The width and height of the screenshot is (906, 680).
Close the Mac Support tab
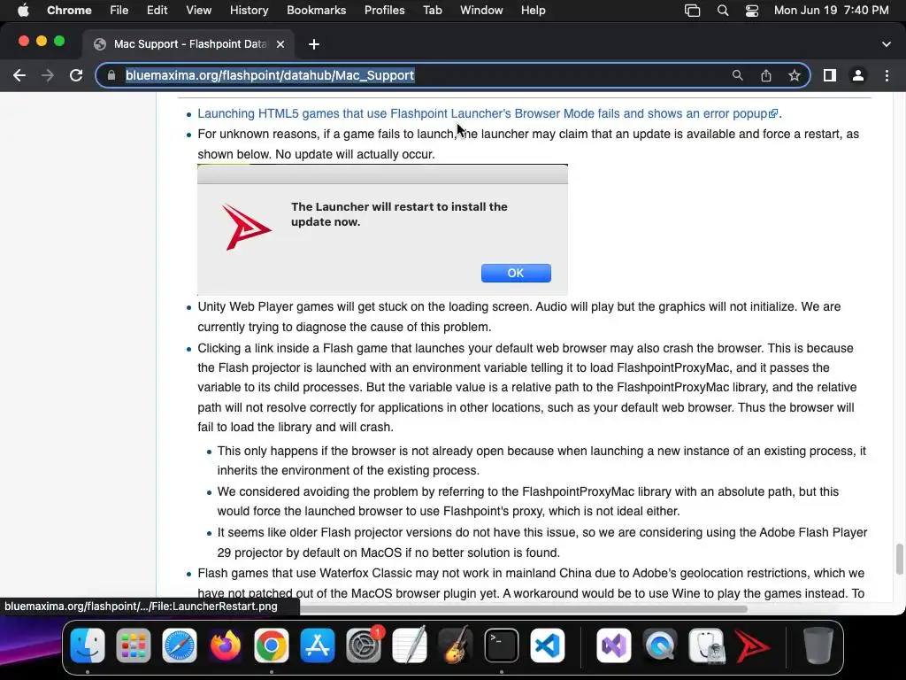pyautogui.click(x=280, y=44)
